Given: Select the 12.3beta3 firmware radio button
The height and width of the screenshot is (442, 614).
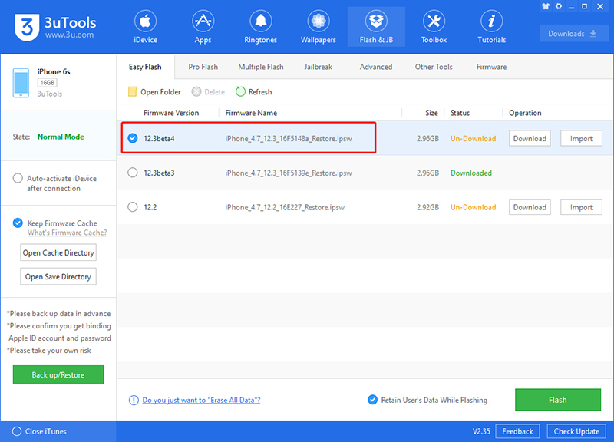Looking at the screenshot, I should pyautogui.click(x=133, y=173).
